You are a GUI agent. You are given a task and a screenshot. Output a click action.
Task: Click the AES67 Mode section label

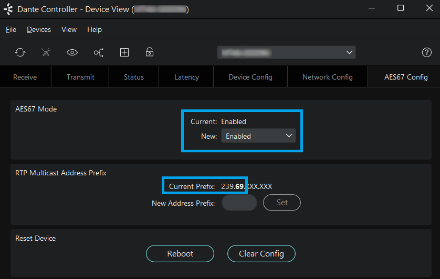tap(36, 109)
